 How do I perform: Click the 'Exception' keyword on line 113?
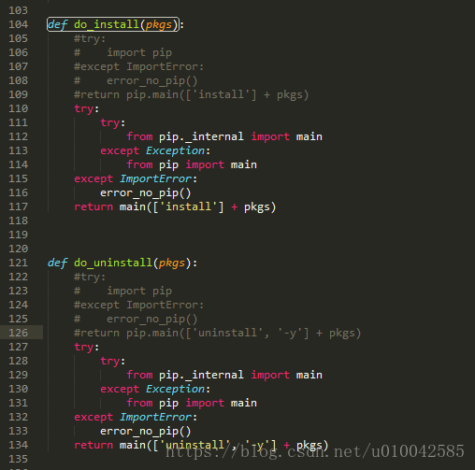(175, 150)
